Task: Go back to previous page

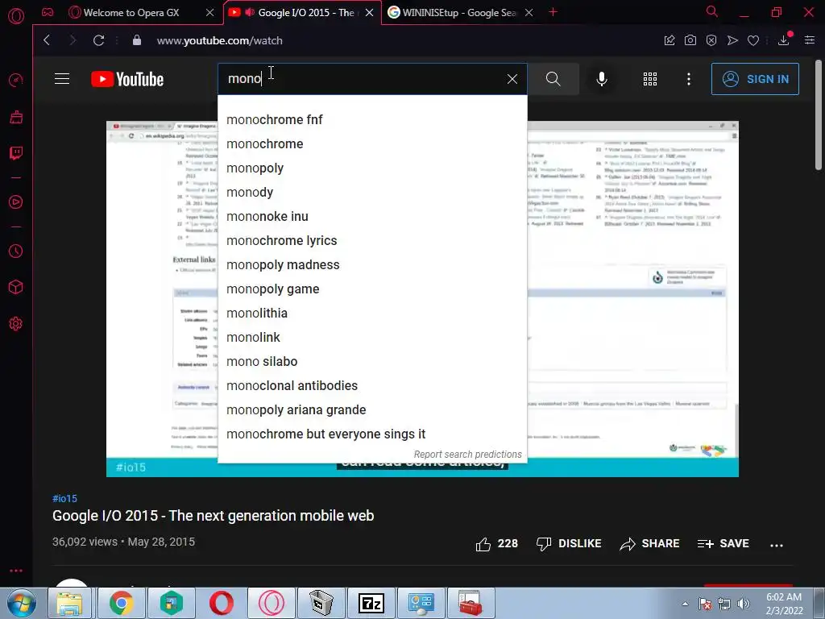Action: click(x=47, y=40)
